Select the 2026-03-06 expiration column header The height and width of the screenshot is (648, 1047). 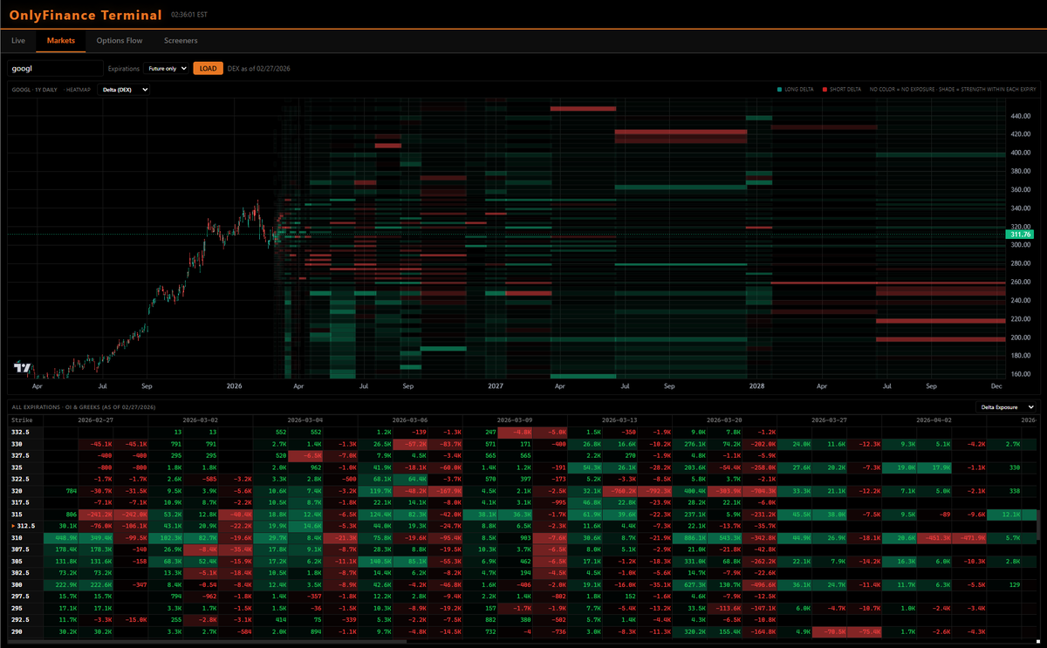pos(410,419)
